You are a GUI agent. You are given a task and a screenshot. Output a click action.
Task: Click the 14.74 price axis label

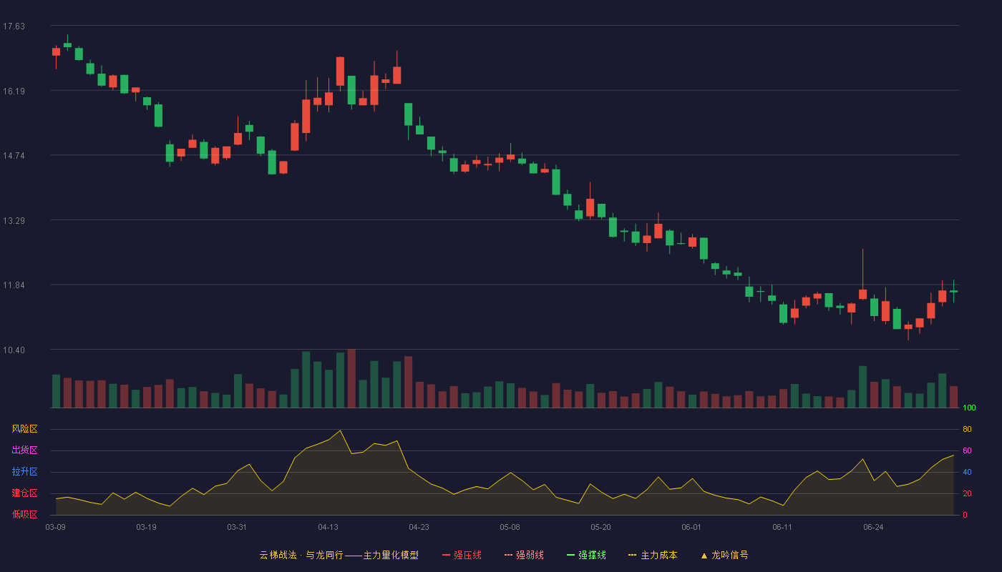[14, 156]
